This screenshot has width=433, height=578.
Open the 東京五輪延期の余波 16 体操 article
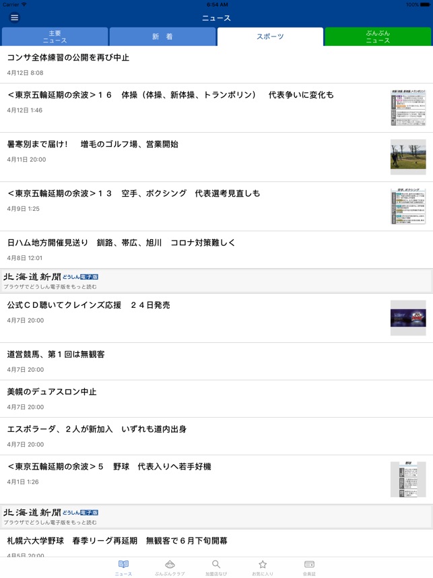coord(216,108)
